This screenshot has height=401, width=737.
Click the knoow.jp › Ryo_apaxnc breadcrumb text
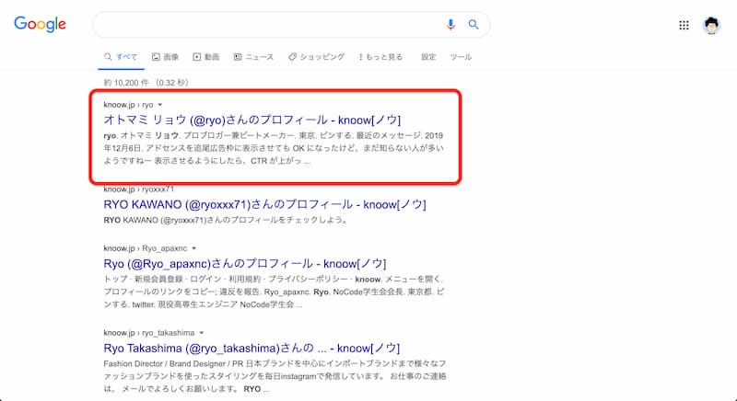[146, 248]
